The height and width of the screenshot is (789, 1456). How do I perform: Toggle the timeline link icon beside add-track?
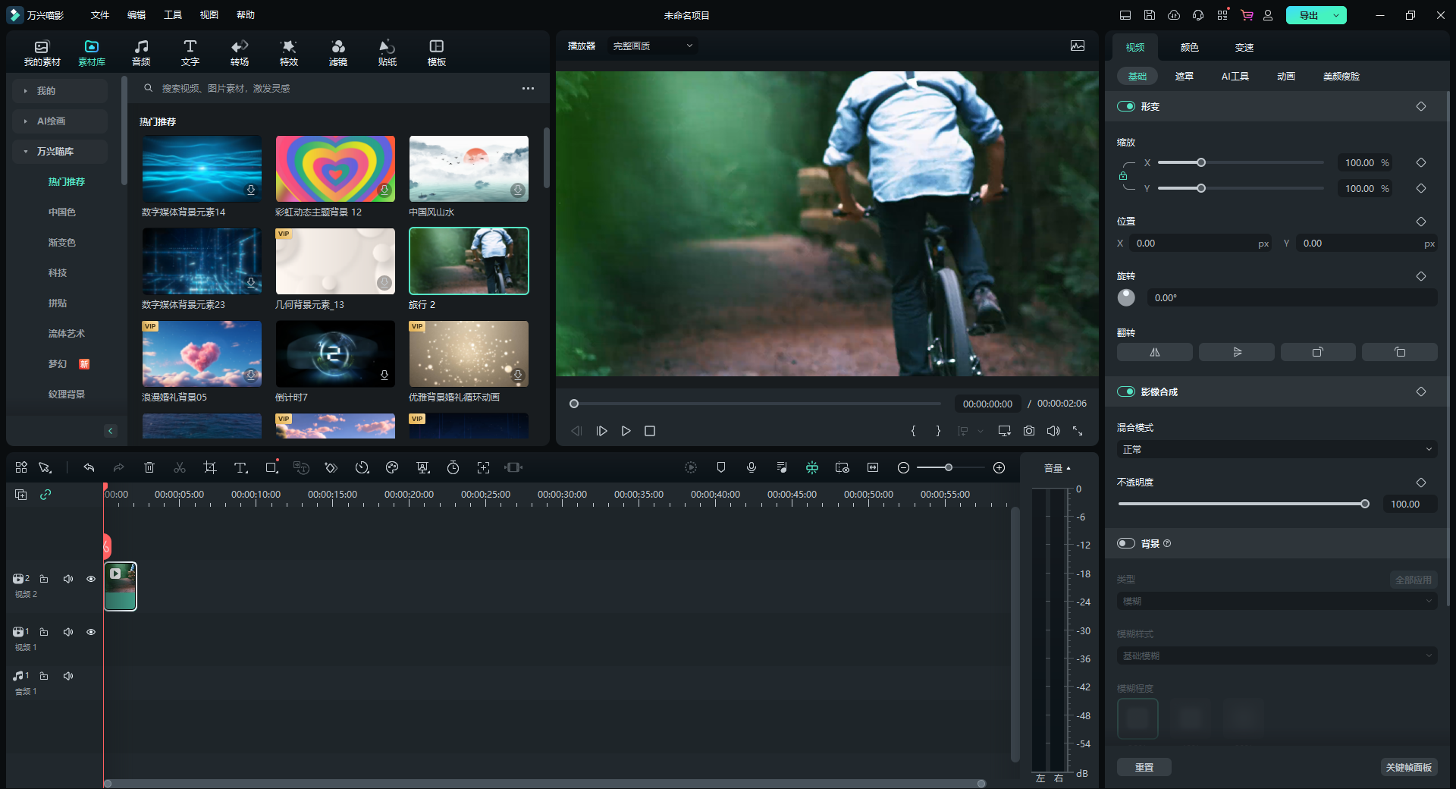45,495
